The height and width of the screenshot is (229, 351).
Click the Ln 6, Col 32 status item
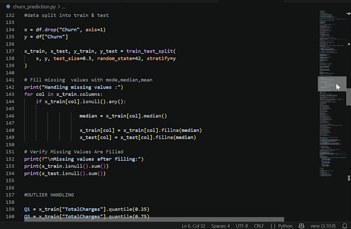pyautogui.click(x=194, y=226)
